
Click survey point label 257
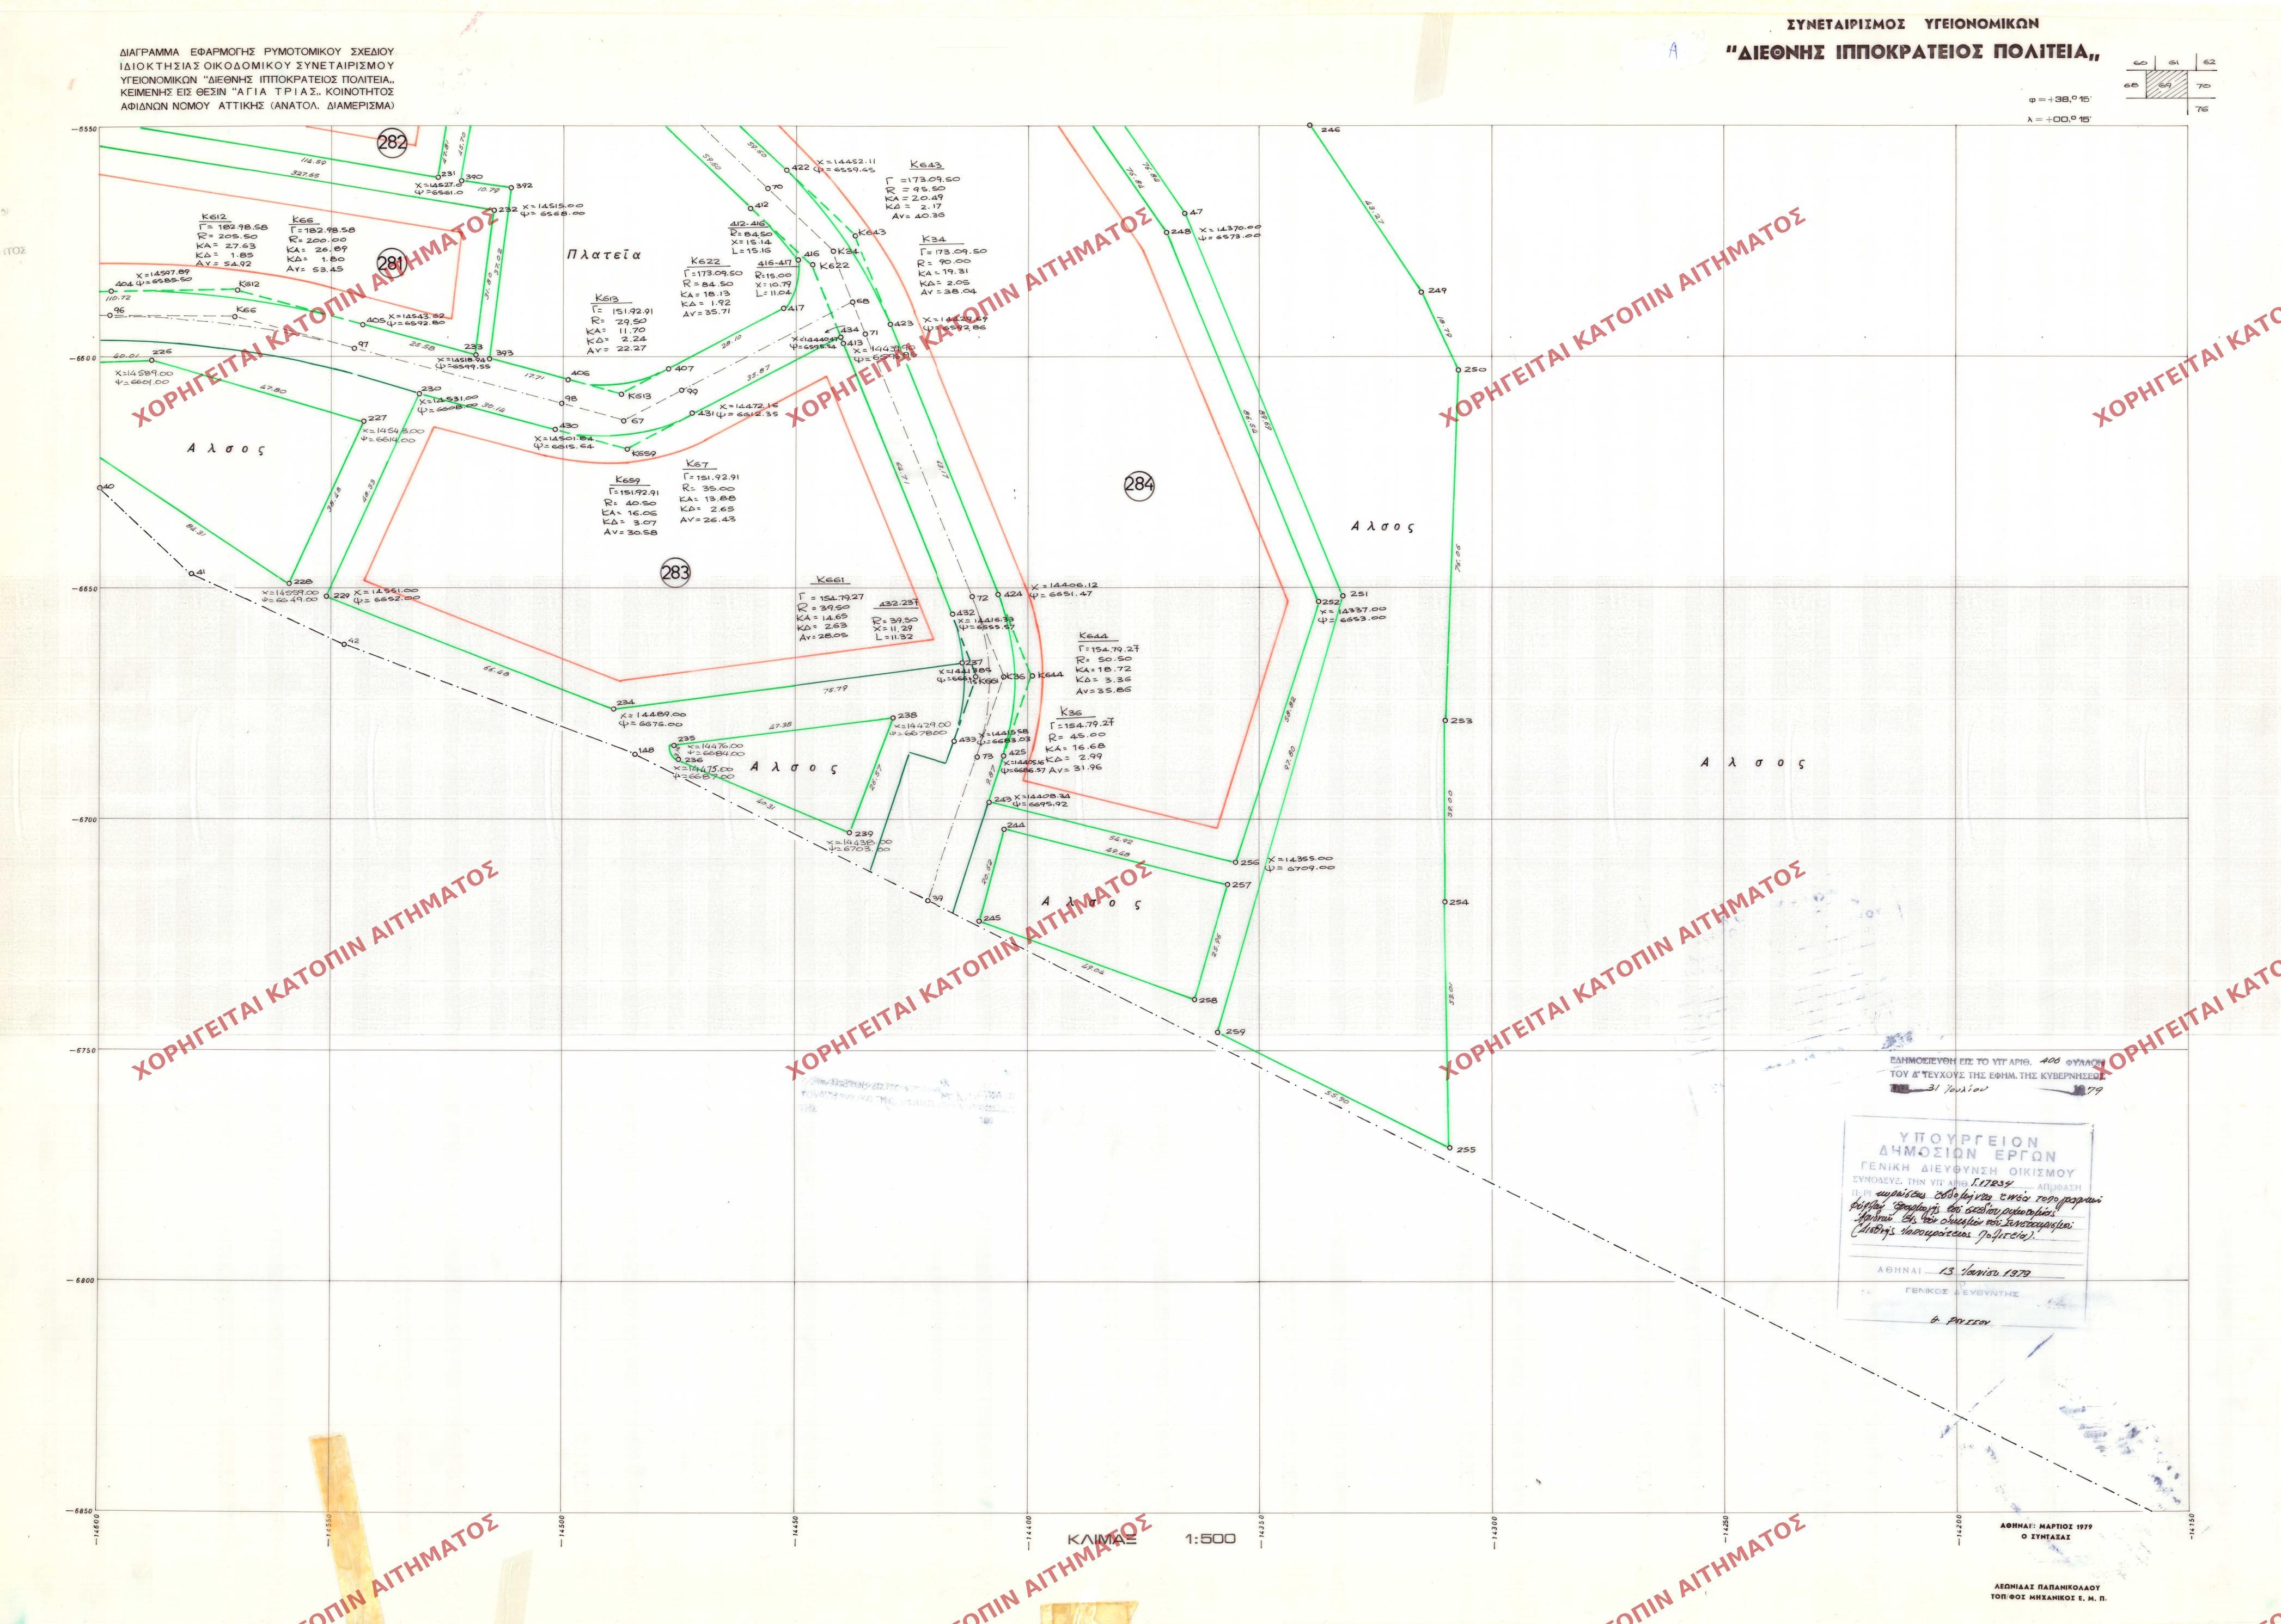[x=1241, y=885]
